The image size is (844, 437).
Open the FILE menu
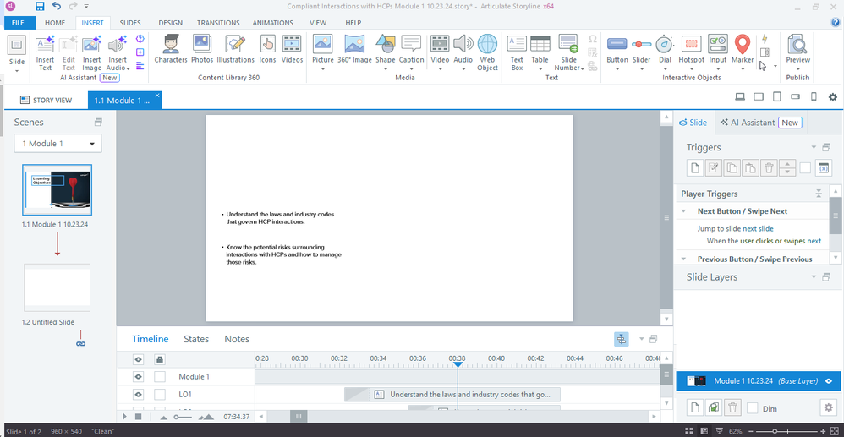point(20,23)
